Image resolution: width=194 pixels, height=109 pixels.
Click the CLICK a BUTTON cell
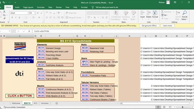[x=20, y=96]
